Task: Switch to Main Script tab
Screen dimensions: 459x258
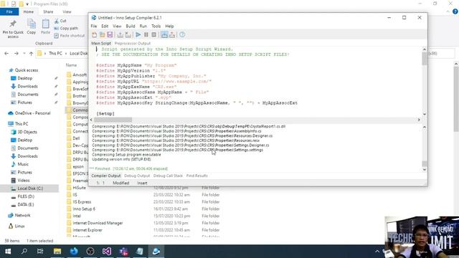Action: tap(101, 43)
